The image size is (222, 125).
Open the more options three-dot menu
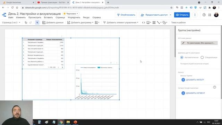[x=195, y=15]
